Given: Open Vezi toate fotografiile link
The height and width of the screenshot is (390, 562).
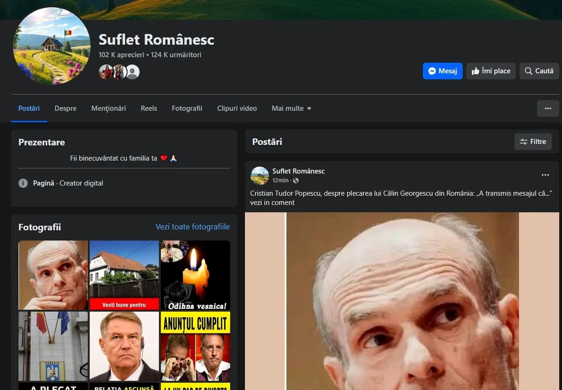Looking at the screenshot, I should tap(193, 227).
